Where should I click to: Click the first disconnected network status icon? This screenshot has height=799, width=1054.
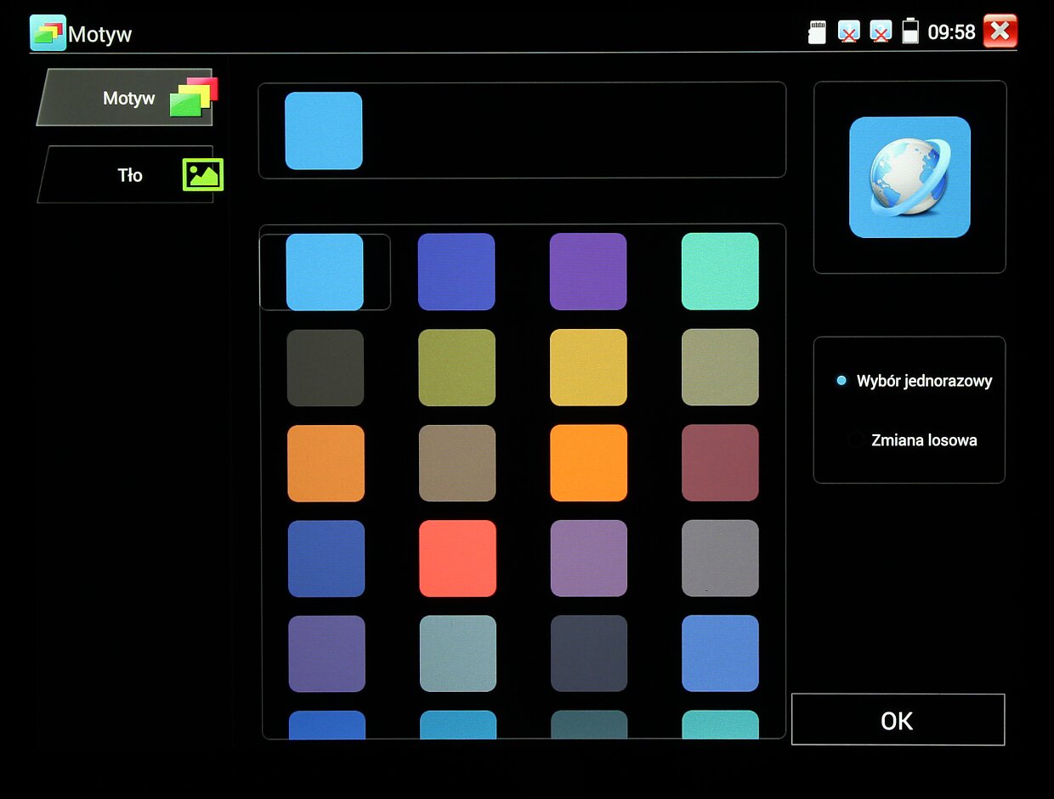[848, 32]
